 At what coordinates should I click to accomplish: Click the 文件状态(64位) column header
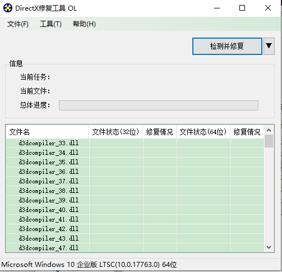(x=204, y=132)
